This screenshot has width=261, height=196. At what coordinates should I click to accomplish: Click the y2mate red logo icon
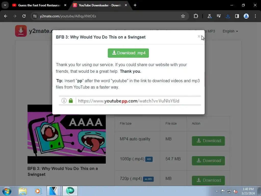[21, 31]
